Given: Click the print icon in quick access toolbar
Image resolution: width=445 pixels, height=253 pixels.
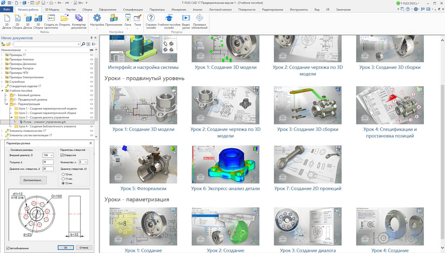Looking at the screenshot, I should pyautogui.click(x=51, y=3).
